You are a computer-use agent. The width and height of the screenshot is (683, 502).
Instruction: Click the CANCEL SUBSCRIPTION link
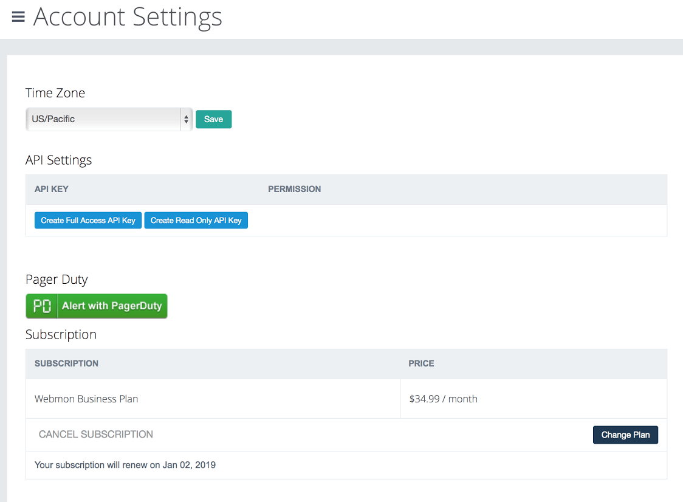click(96, 435)
